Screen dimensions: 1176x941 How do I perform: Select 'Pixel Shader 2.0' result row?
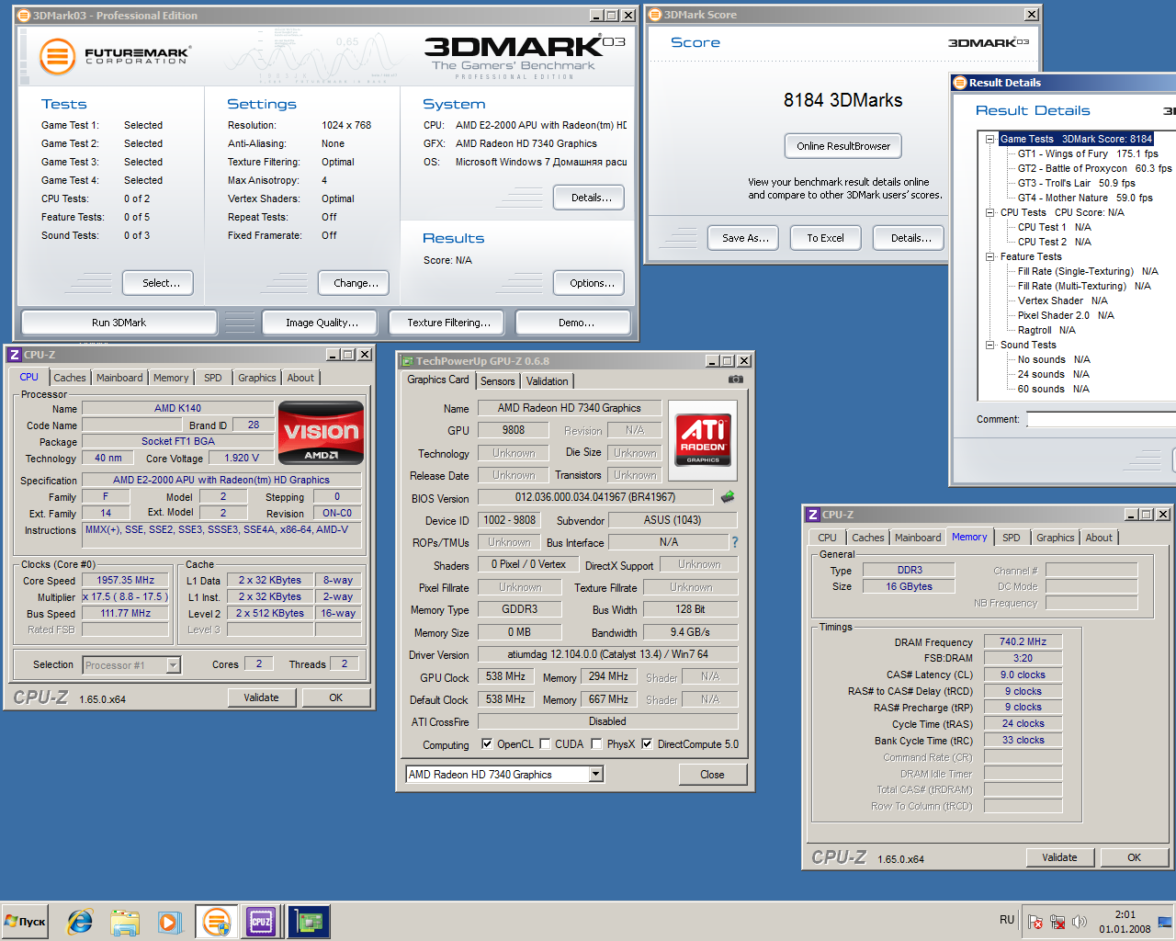[x=1066, y=316]
